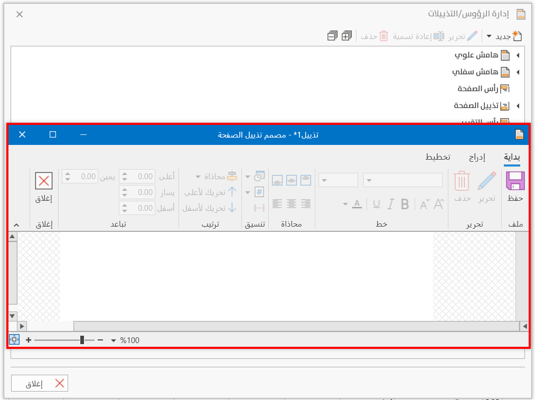Viewport: 535px width, 400px height.
Task: Click the horizontal scrollbar thumb
Action: (296, 326)
